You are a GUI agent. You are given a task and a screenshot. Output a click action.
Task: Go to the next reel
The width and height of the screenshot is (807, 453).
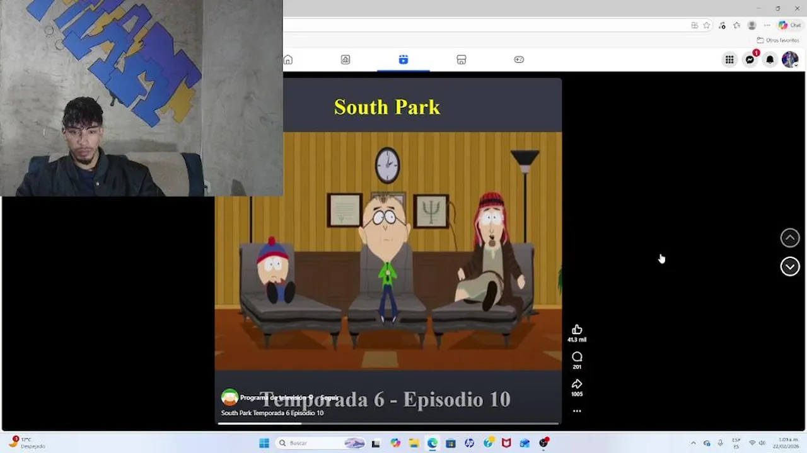(x=790, y=267)
